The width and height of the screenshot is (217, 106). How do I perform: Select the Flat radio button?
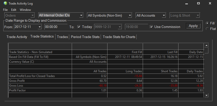(207, 29)
